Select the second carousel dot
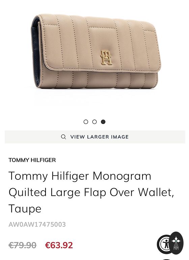The image size is (189, 260). (x=94, y=122)
